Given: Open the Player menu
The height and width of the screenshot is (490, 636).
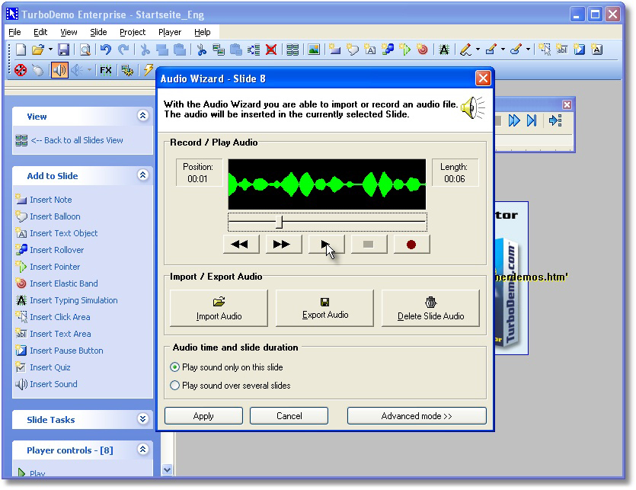Looking at the screenshot, I should (169, 32).
